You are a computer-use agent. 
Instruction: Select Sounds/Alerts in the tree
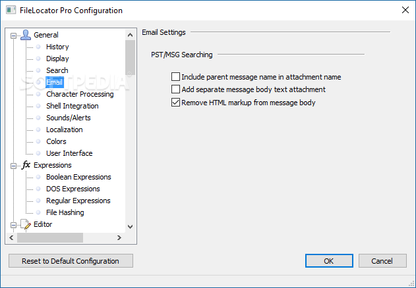tap(68, 118)
